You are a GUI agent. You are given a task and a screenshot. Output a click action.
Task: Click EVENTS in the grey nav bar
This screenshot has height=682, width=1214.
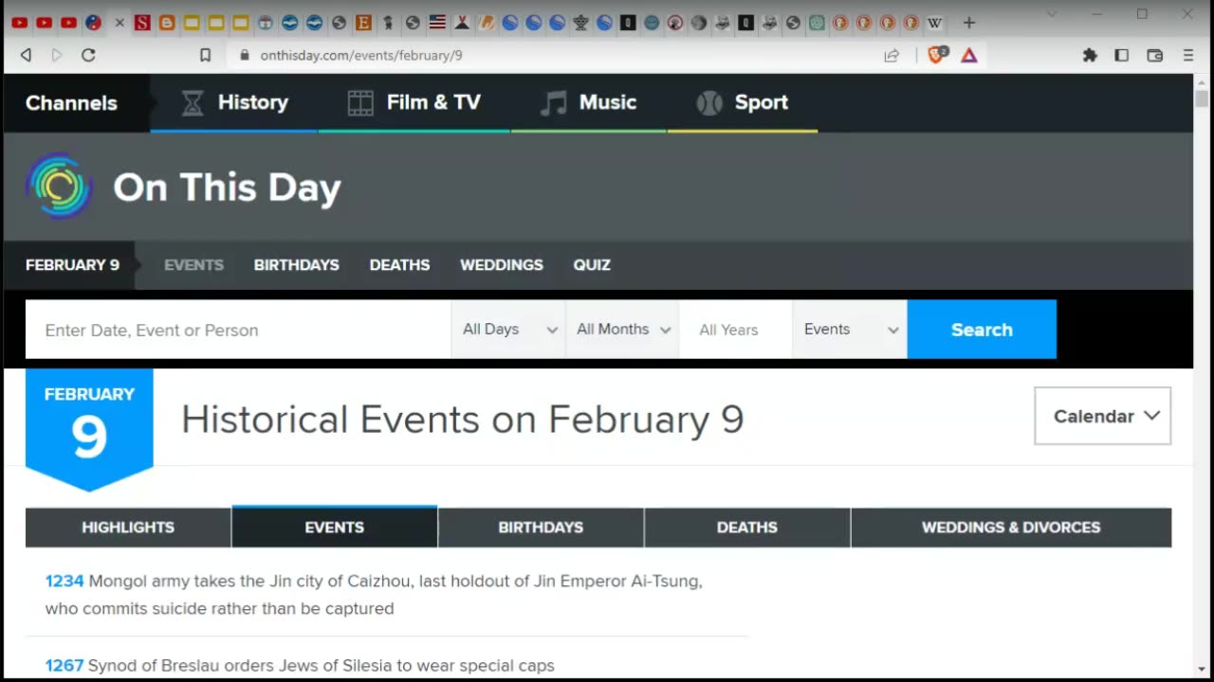[x=193, y=265]
